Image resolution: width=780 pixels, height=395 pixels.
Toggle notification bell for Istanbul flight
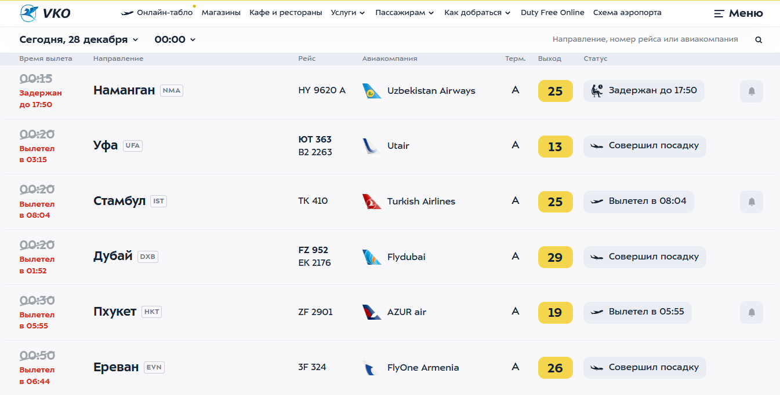[752, 202]
